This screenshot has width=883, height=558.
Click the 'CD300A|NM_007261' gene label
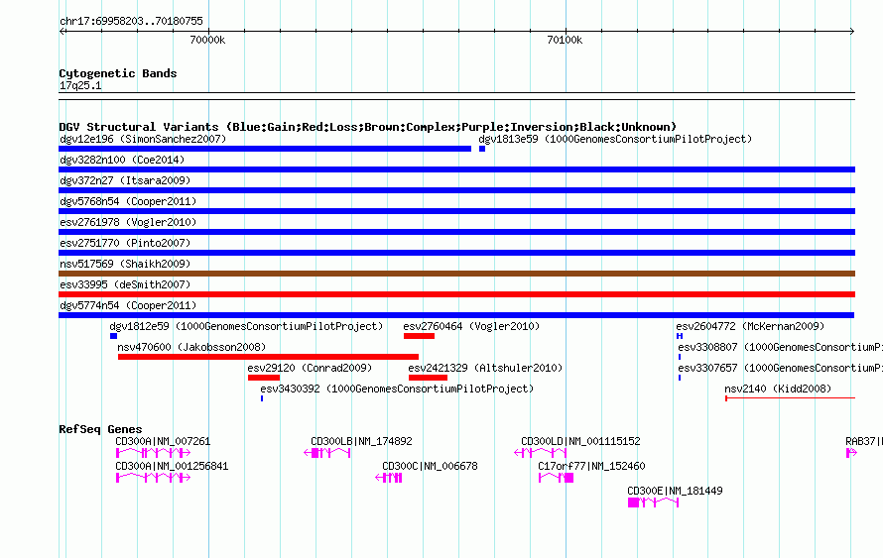coord(163,442)
